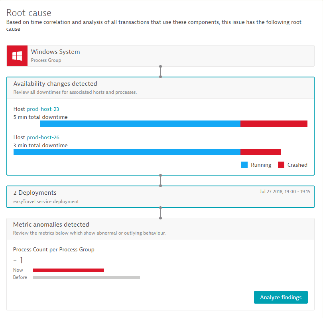This screenshot has width=323, height=318.
Task: Open host prod-host-26 link
Action: 43,137
